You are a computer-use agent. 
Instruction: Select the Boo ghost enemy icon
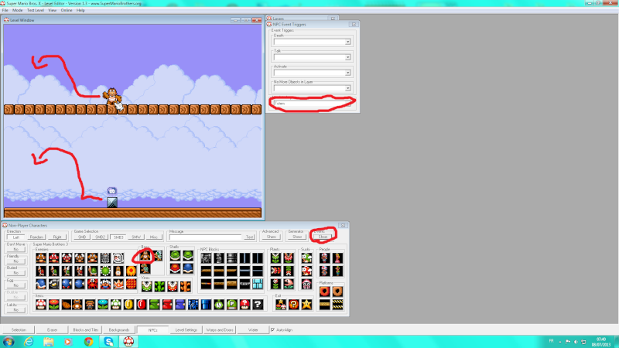click(118, 258)
